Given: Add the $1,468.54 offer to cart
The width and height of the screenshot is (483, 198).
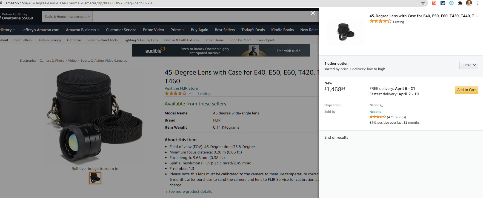Looking at the screenshot, I should [x=466, y=90].
